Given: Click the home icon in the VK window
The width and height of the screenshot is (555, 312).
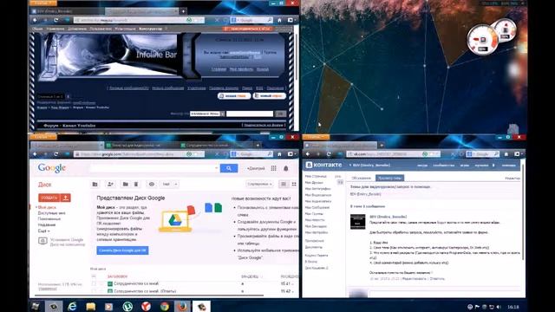Looking at the screenshot, I should (506, 154).
